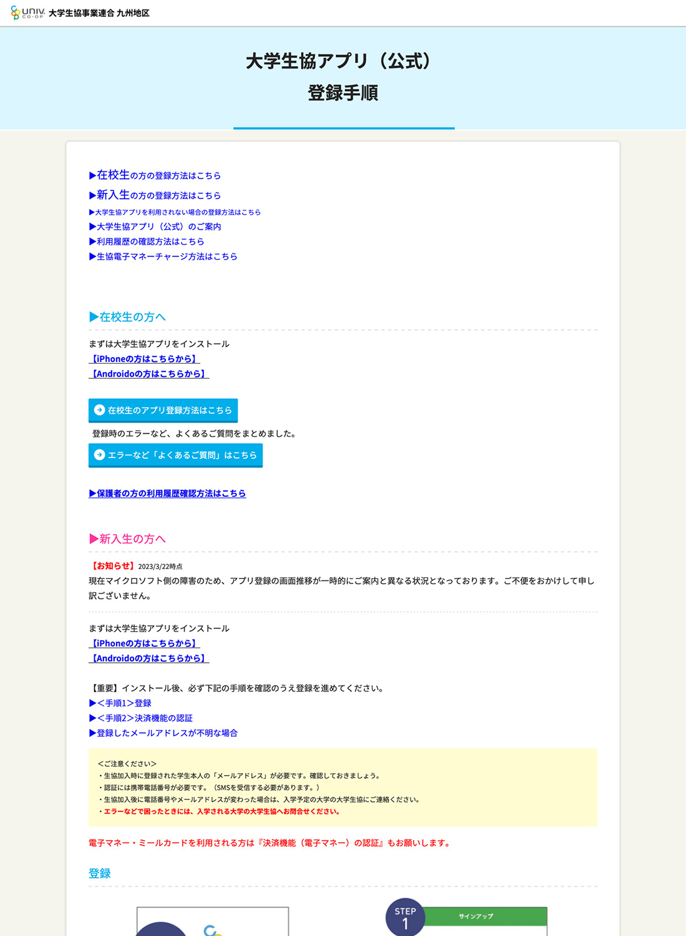The width and height of the screenshot is (686, 936).
Task: Open 大学生協アプリ（公式）のご案内 link
Action: coord(155,227)
